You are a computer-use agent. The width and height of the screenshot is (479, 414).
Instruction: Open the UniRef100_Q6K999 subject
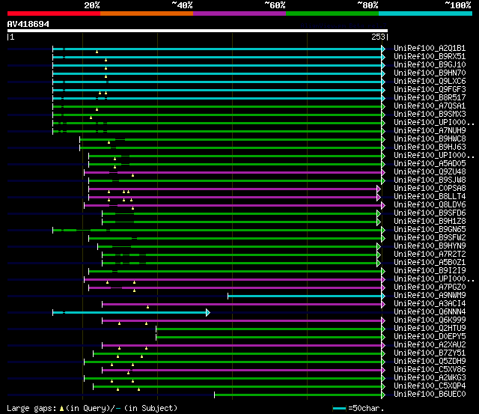430,320
